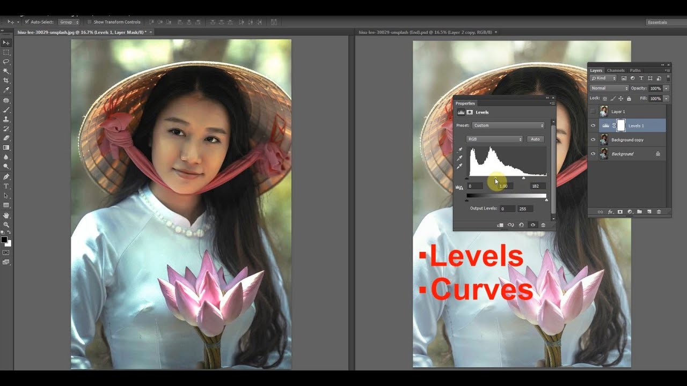Screen dimensions: 687x386
Task: Toggle the Auto-Select checkbox
Action: click(27, 22)
